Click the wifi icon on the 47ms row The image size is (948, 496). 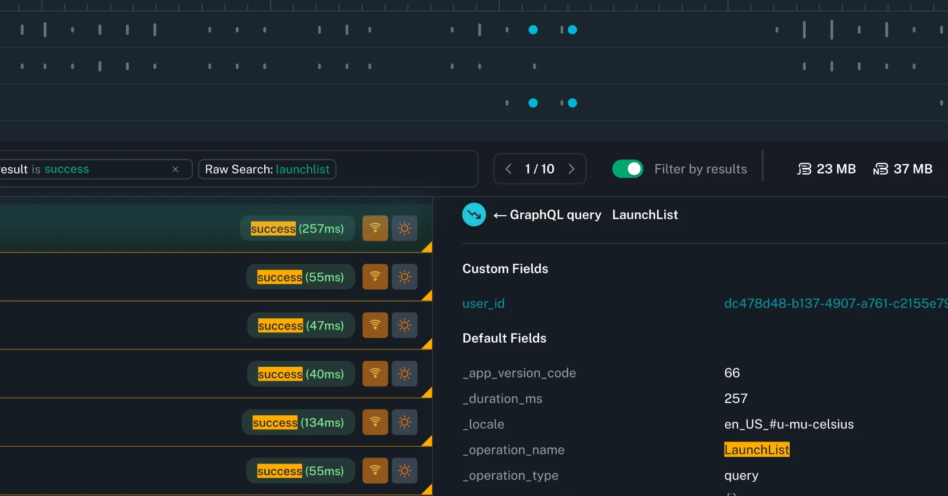375,325
